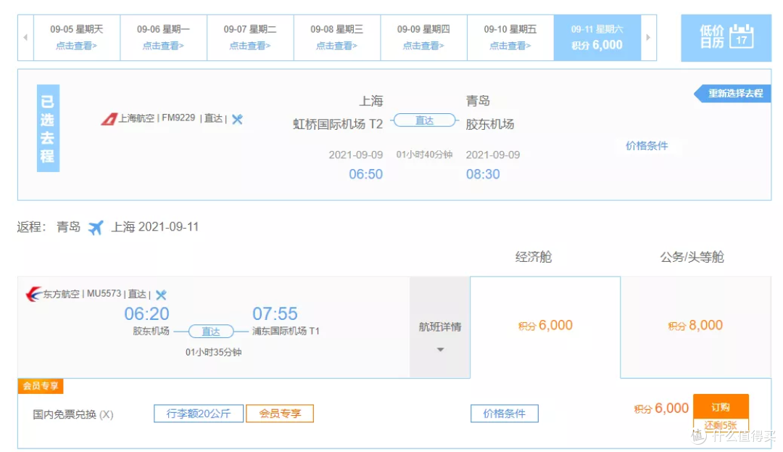This screenshot has width=783, height=452.
Task: Click the 01小时40分钟 duration text
Action: pos(424,155)
